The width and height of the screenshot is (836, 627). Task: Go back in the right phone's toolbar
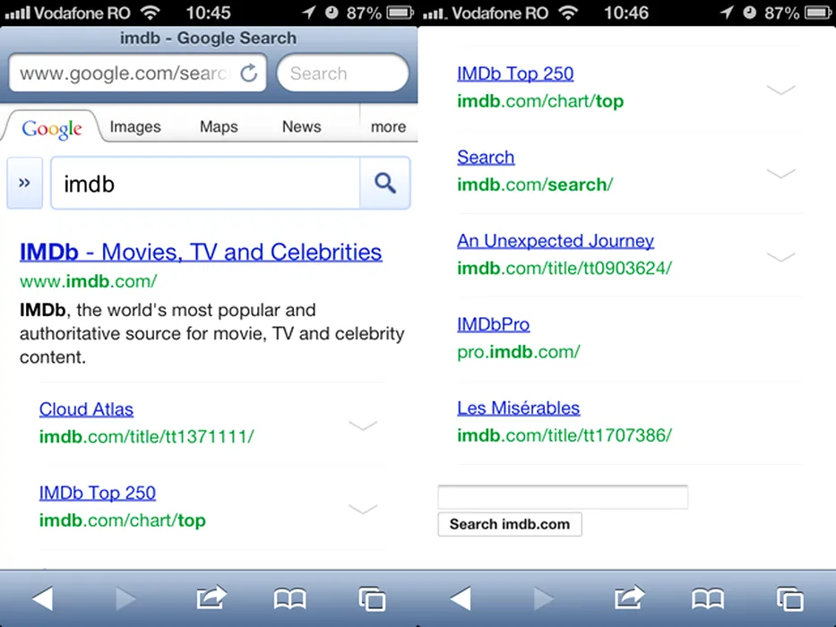(461, 598)
